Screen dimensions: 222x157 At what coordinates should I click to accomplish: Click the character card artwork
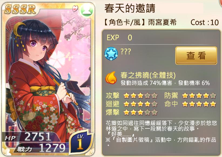pyautogui.click(x=48, y=79)
